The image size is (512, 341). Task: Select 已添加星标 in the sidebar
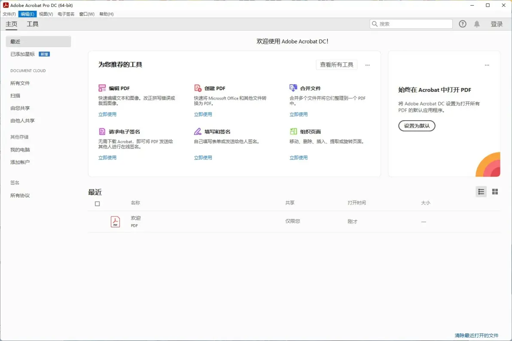coord(22,54)
